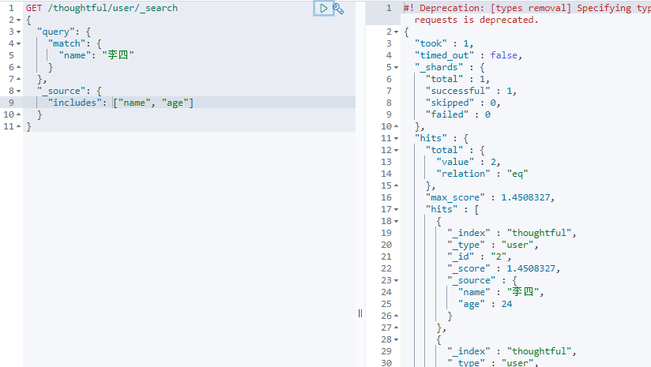Image resolution: width=651 pixels, height=367 pixels.
Task: Click "successful" : 1 in response
Action: (471, 91)
